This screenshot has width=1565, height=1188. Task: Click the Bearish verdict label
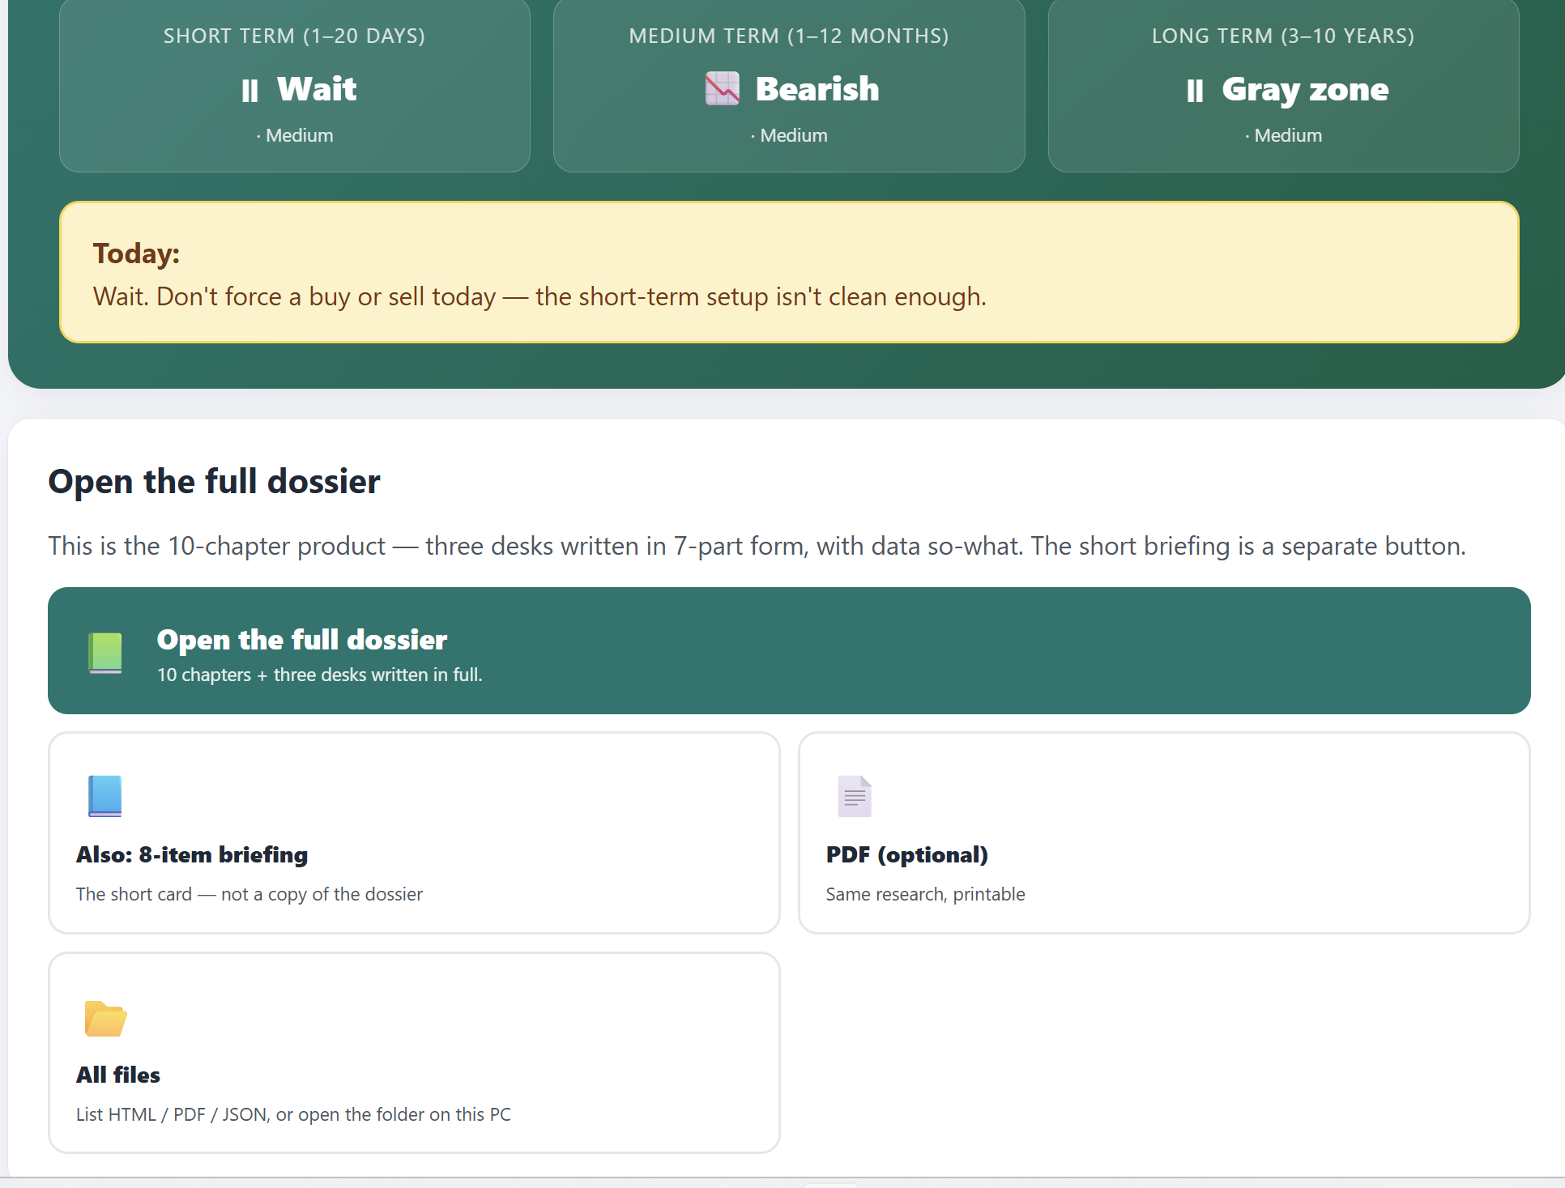(x=817, y=89)
